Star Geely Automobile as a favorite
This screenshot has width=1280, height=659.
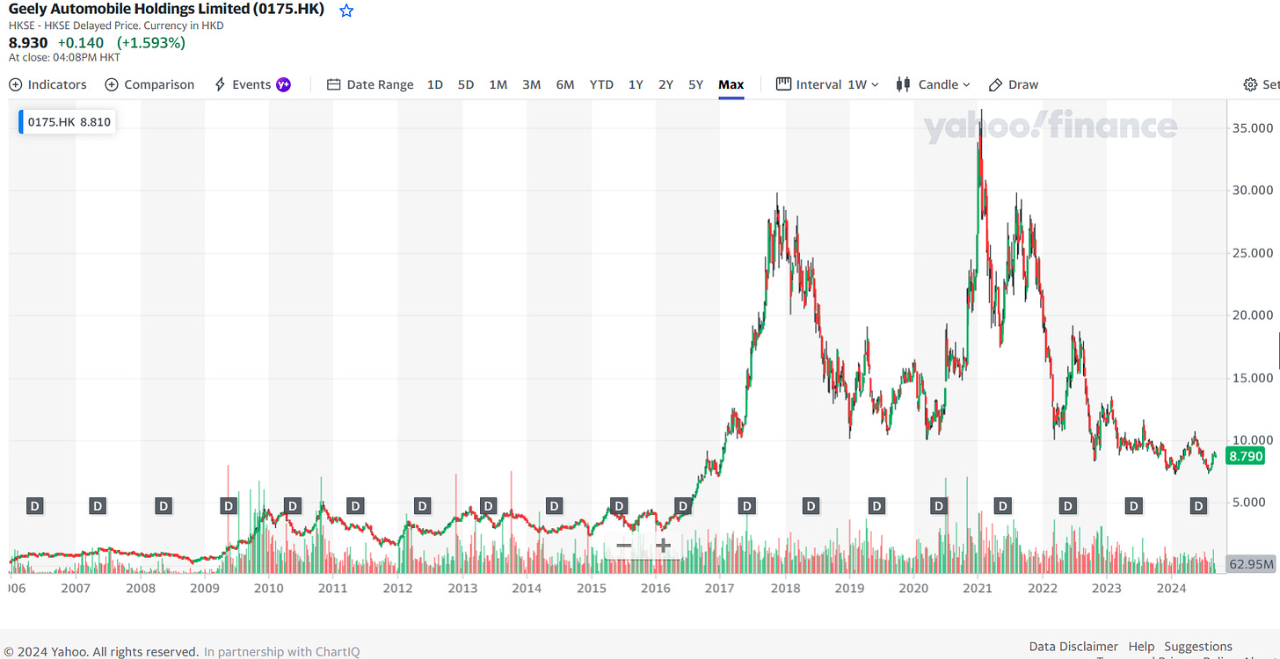[x=345, y=10]
